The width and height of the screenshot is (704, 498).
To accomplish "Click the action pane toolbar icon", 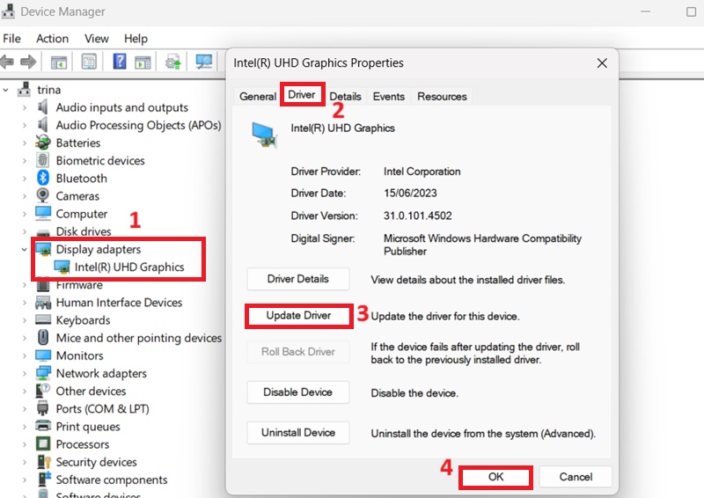I will [x=143, y=62].
